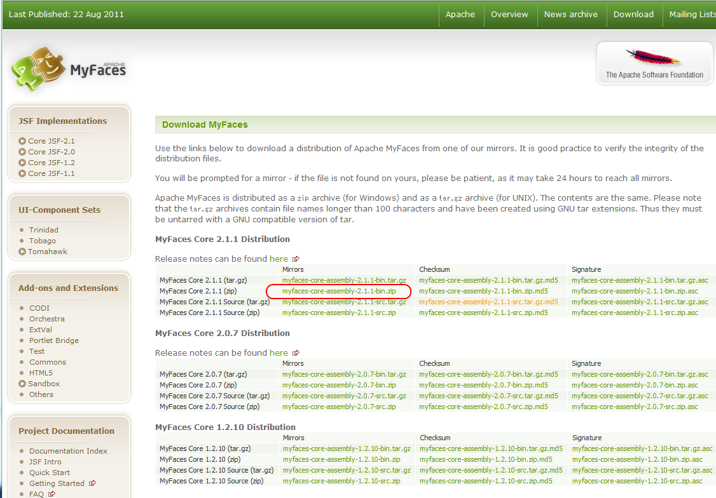716x498 pixels.
Task: Download myfaces-core-assembly-2.0.7-src.zip
Action: point(339,407)
